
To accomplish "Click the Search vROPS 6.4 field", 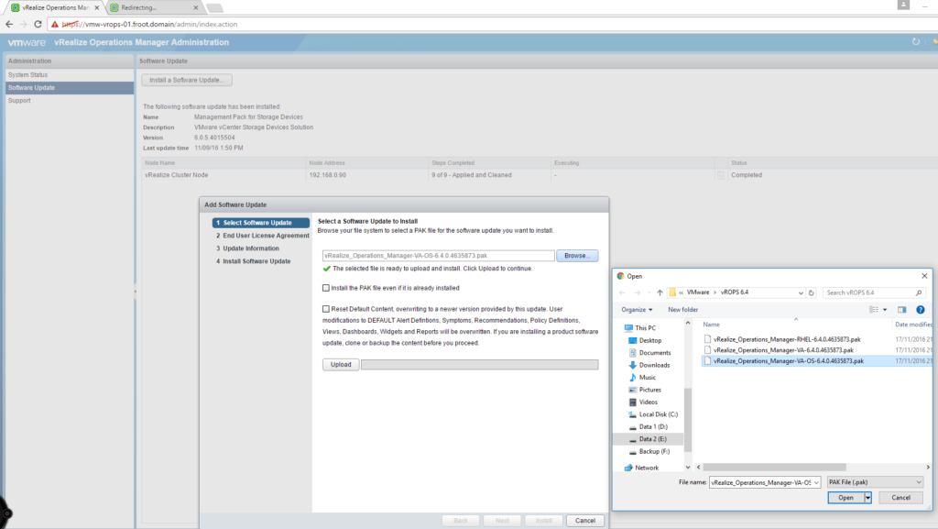I will click(x=870, y=292).
